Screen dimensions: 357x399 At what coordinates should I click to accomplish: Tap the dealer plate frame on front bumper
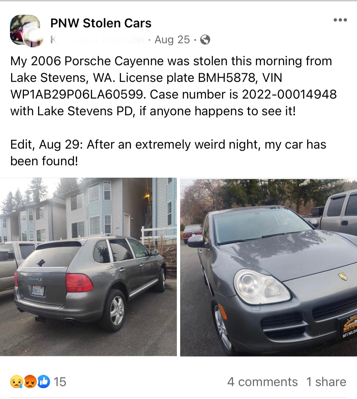tap(348, 326)
